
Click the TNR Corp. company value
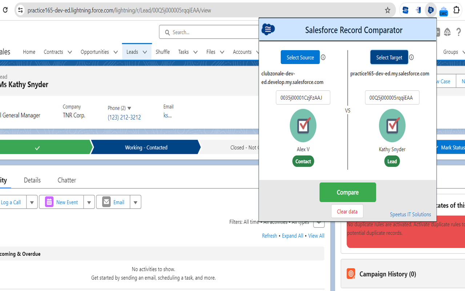pos(74,115)
